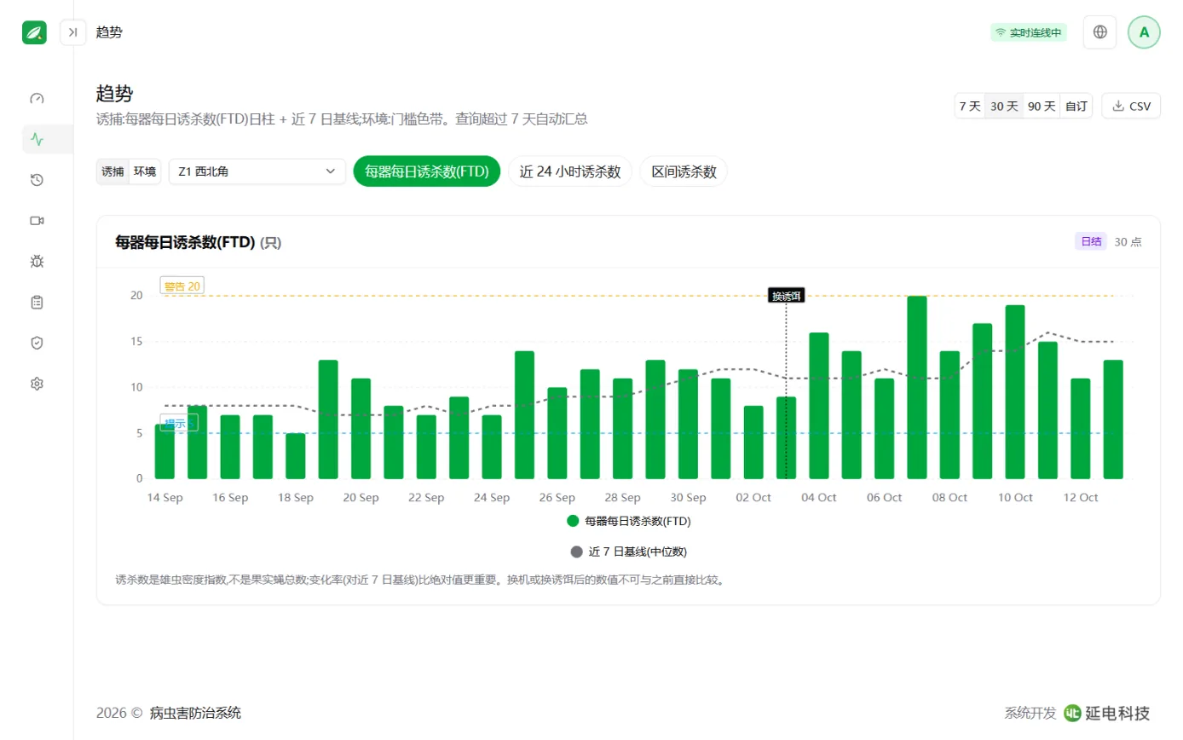Click the 12 Oct axis label
Viewport: 1183px width, 740px height.
tap(1081, 498)
